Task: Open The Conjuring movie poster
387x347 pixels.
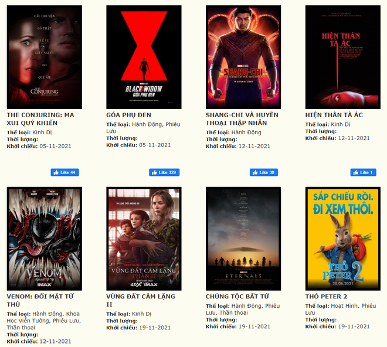Action: coord(45,57)
